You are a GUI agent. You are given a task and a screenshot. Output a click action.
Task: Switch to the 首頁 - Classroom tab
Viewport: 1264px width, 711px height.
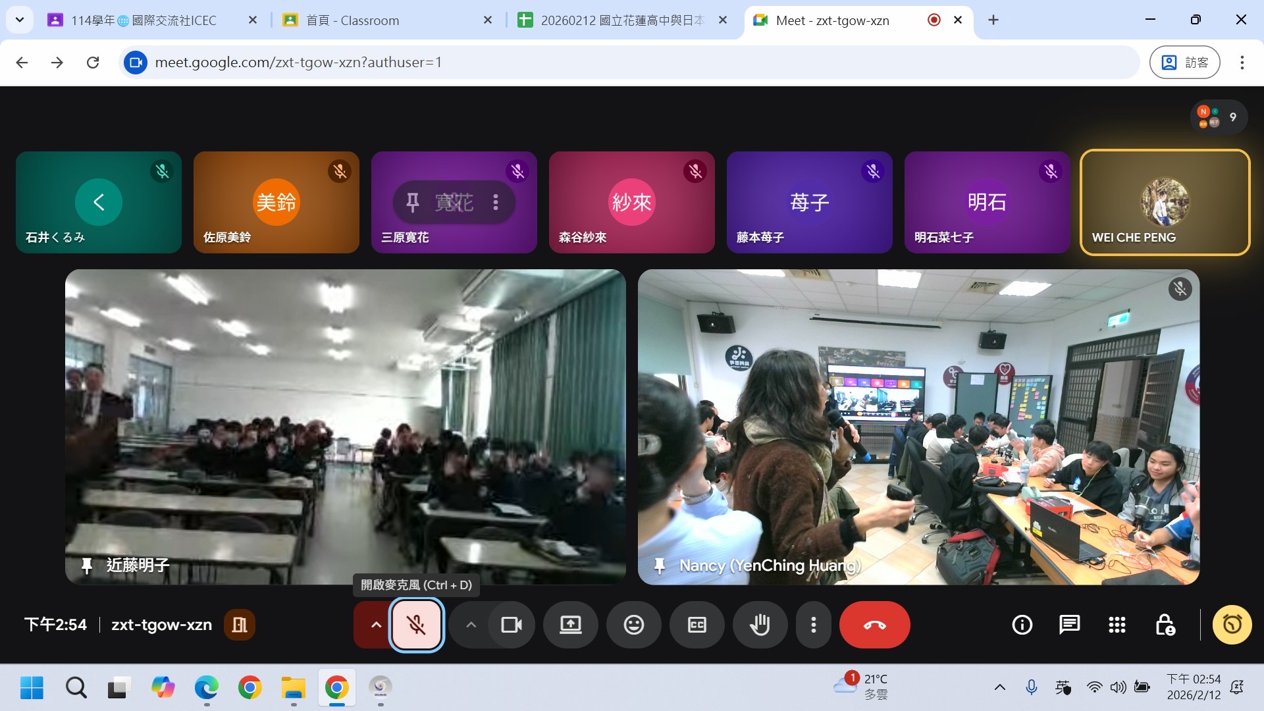tap(352, 20)
